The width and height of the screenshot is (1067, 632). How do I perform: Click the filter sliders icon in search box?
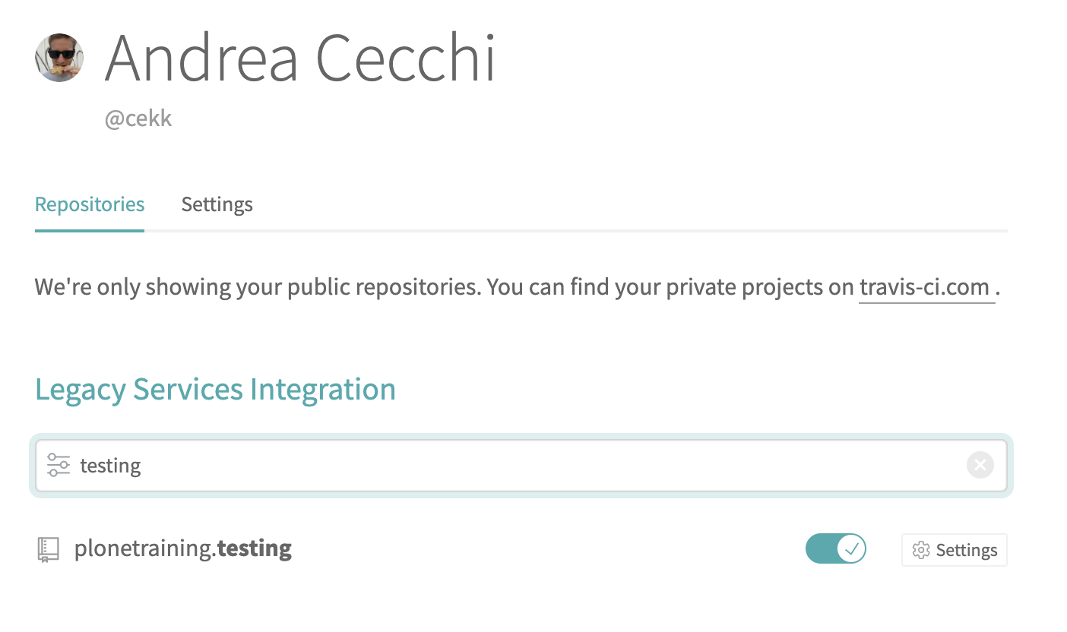[x=59, y=465]
